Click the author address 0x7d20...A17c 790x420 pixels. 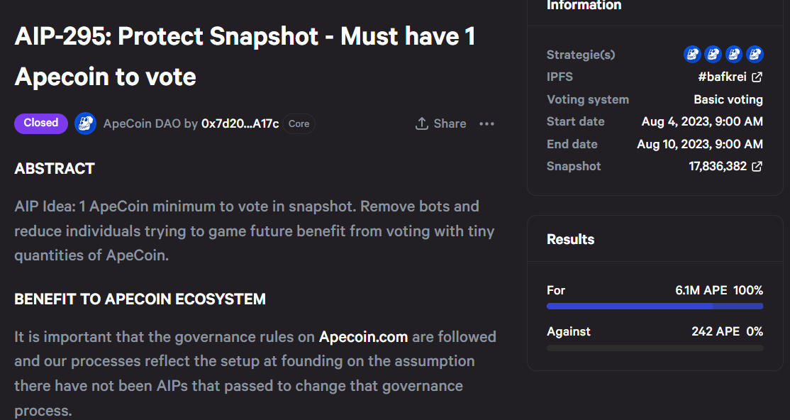click(240, 123)
